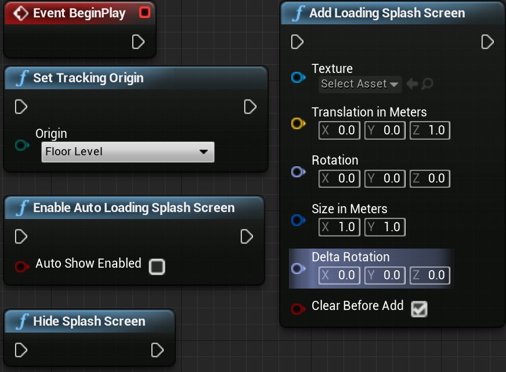The image size is (506, 372).
Task: Click the function icon on Hide Splash Screen
Action: click(x=22, y=322)
